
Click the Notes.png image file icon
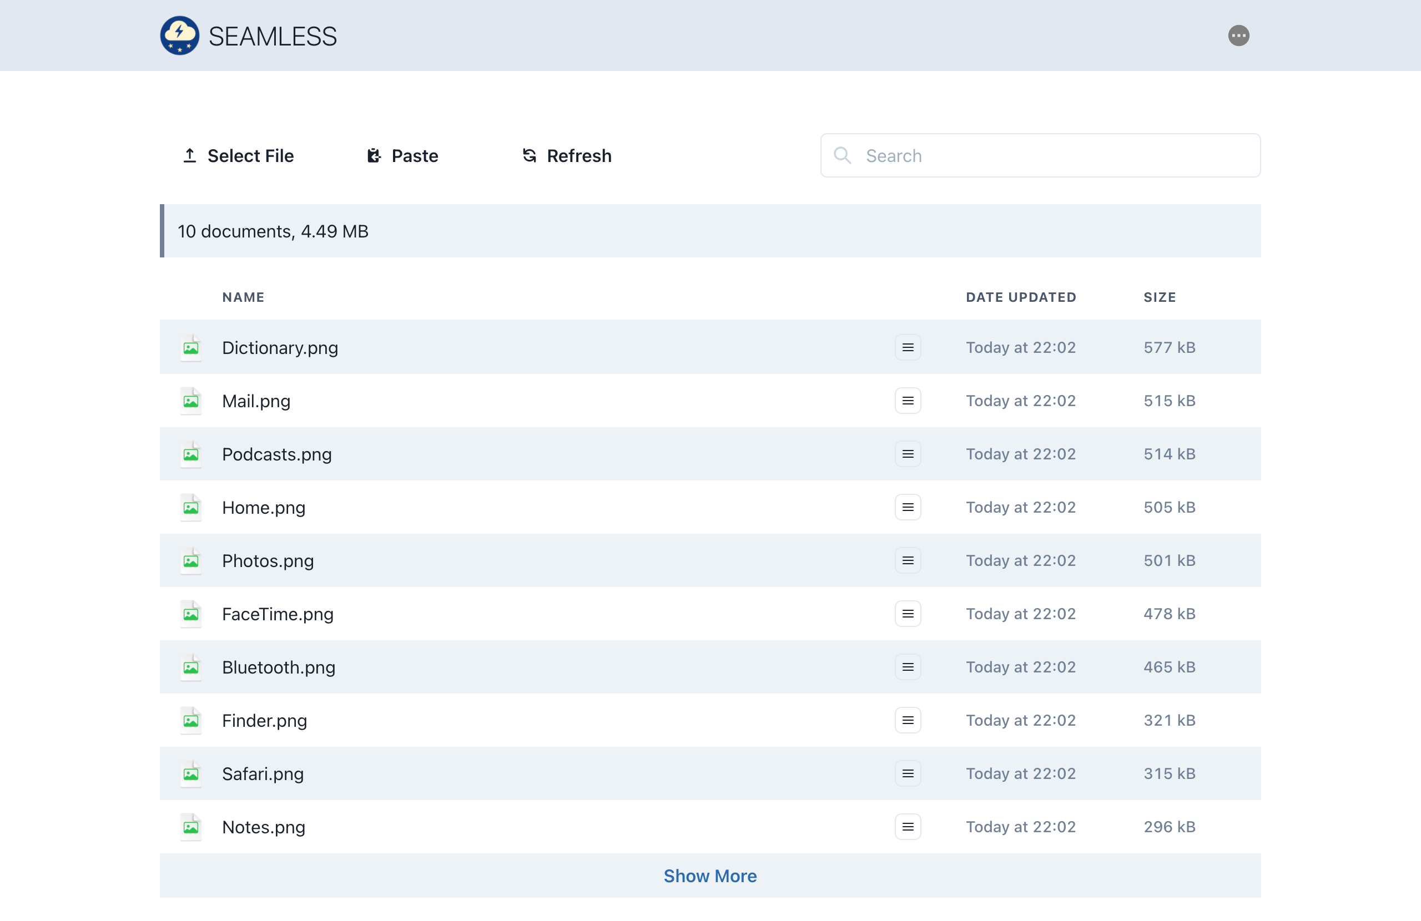pos(191,827)
